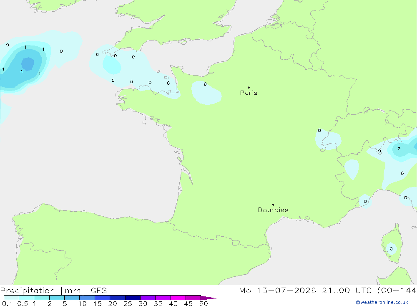This screenshot has width=417, height=306.
Task: Select the 10–15 mm legend swatch
Action: (x=87, y=298)
